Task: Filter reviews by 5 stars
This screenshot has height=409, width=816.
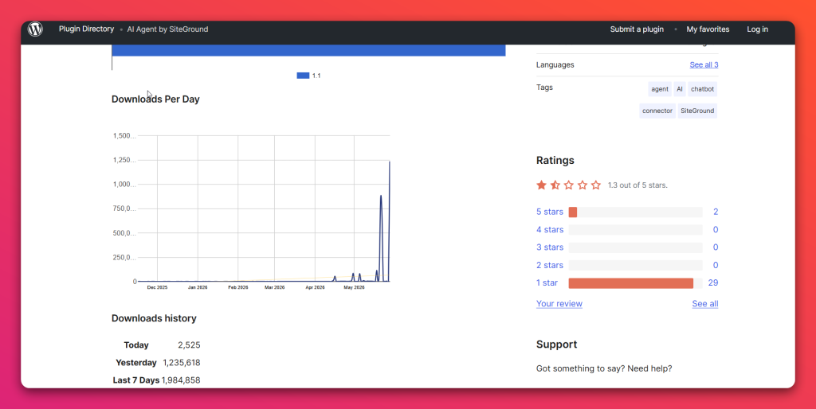Action: point(550,212)
